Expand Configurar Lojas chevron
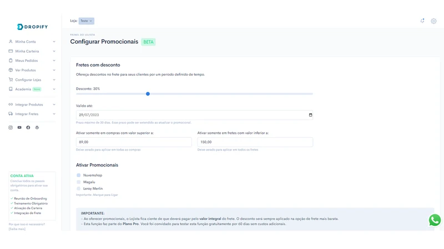The height and width of the screenshot is (249, 444). [x=54, y=80]
